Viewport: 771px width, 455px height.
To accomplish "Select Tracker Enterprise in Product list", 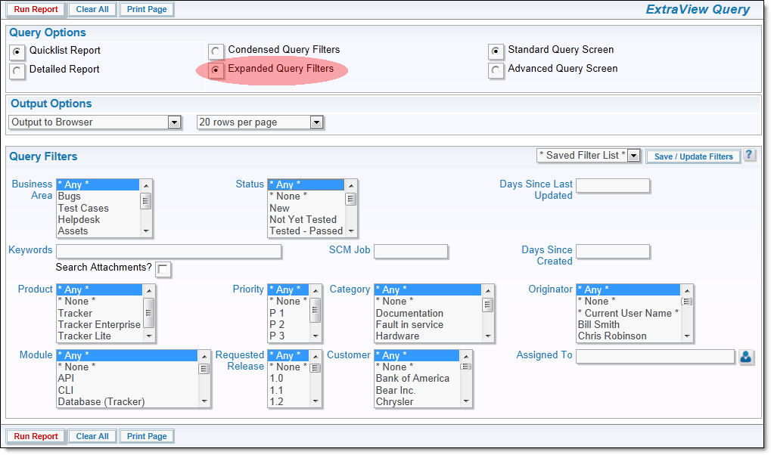I will point(99,324).
